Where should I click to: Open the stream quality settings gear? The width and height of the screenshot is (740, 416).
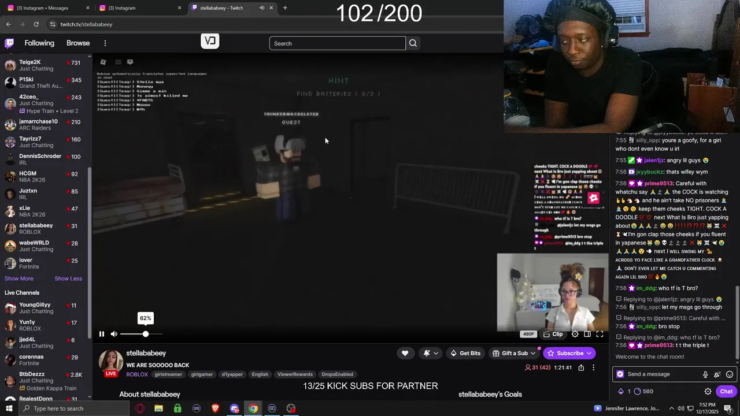coord(575,334)
